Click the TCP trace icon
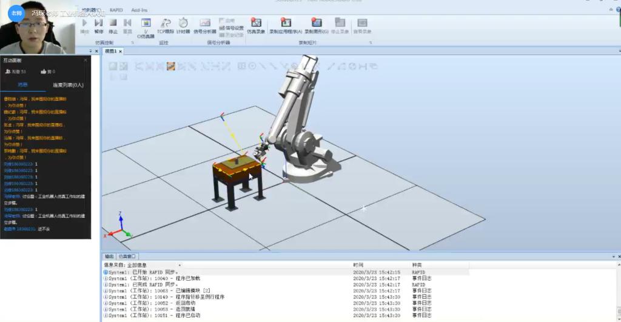The width and height of the screenshot is (621, 322). pos(165,25)
